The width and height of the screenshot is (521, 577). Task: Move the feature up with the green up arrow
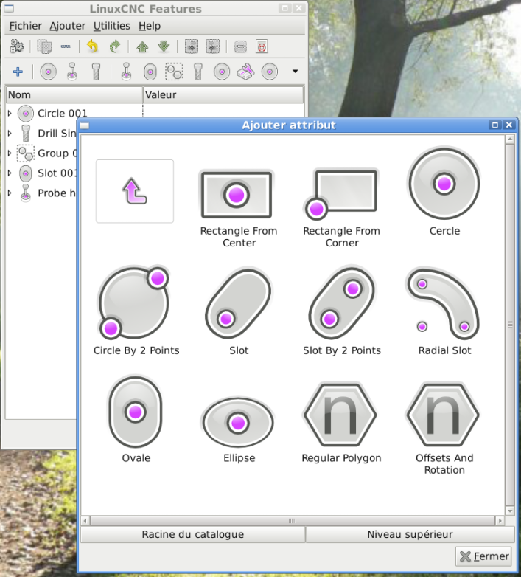point(142,46)
